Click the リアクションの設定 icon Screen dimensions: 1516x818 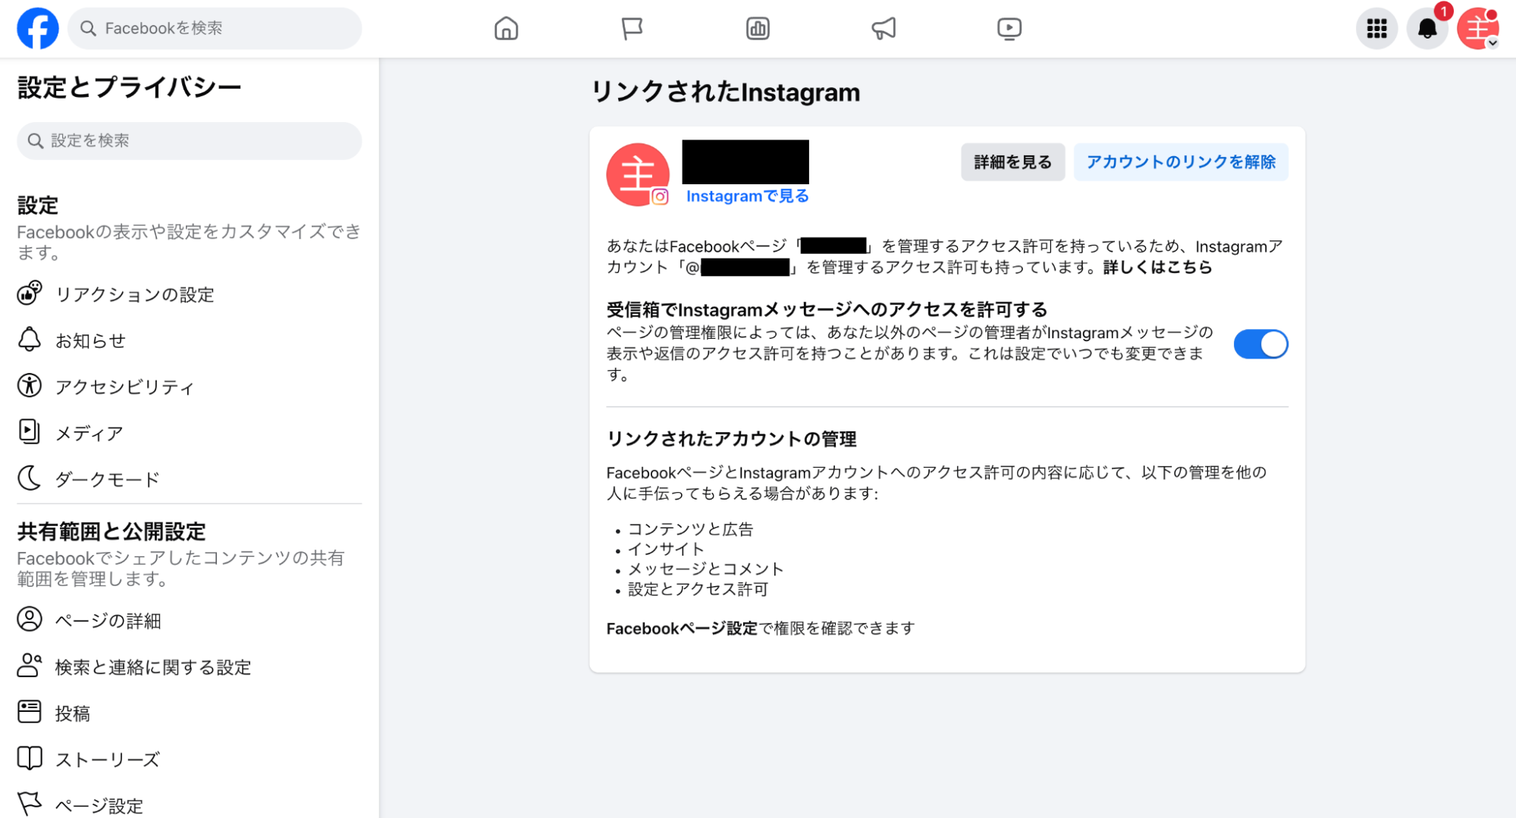coord(30,293)
